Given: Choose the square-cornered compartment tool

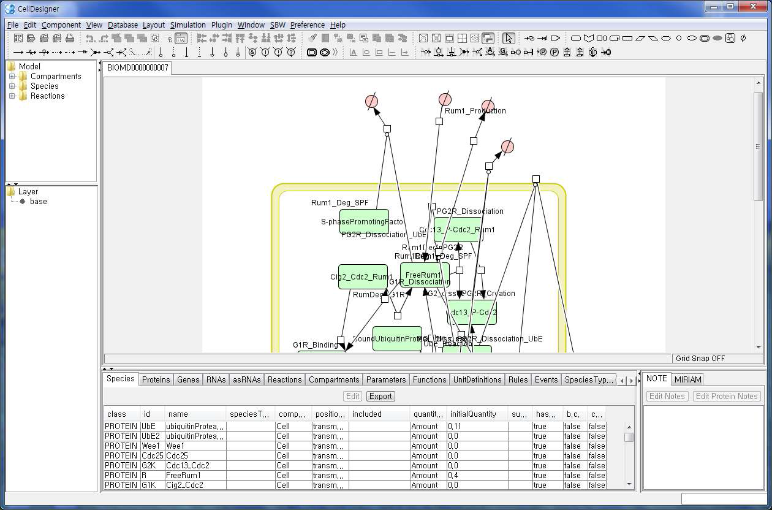Looking at the screenshot, I should click(312, 53).
